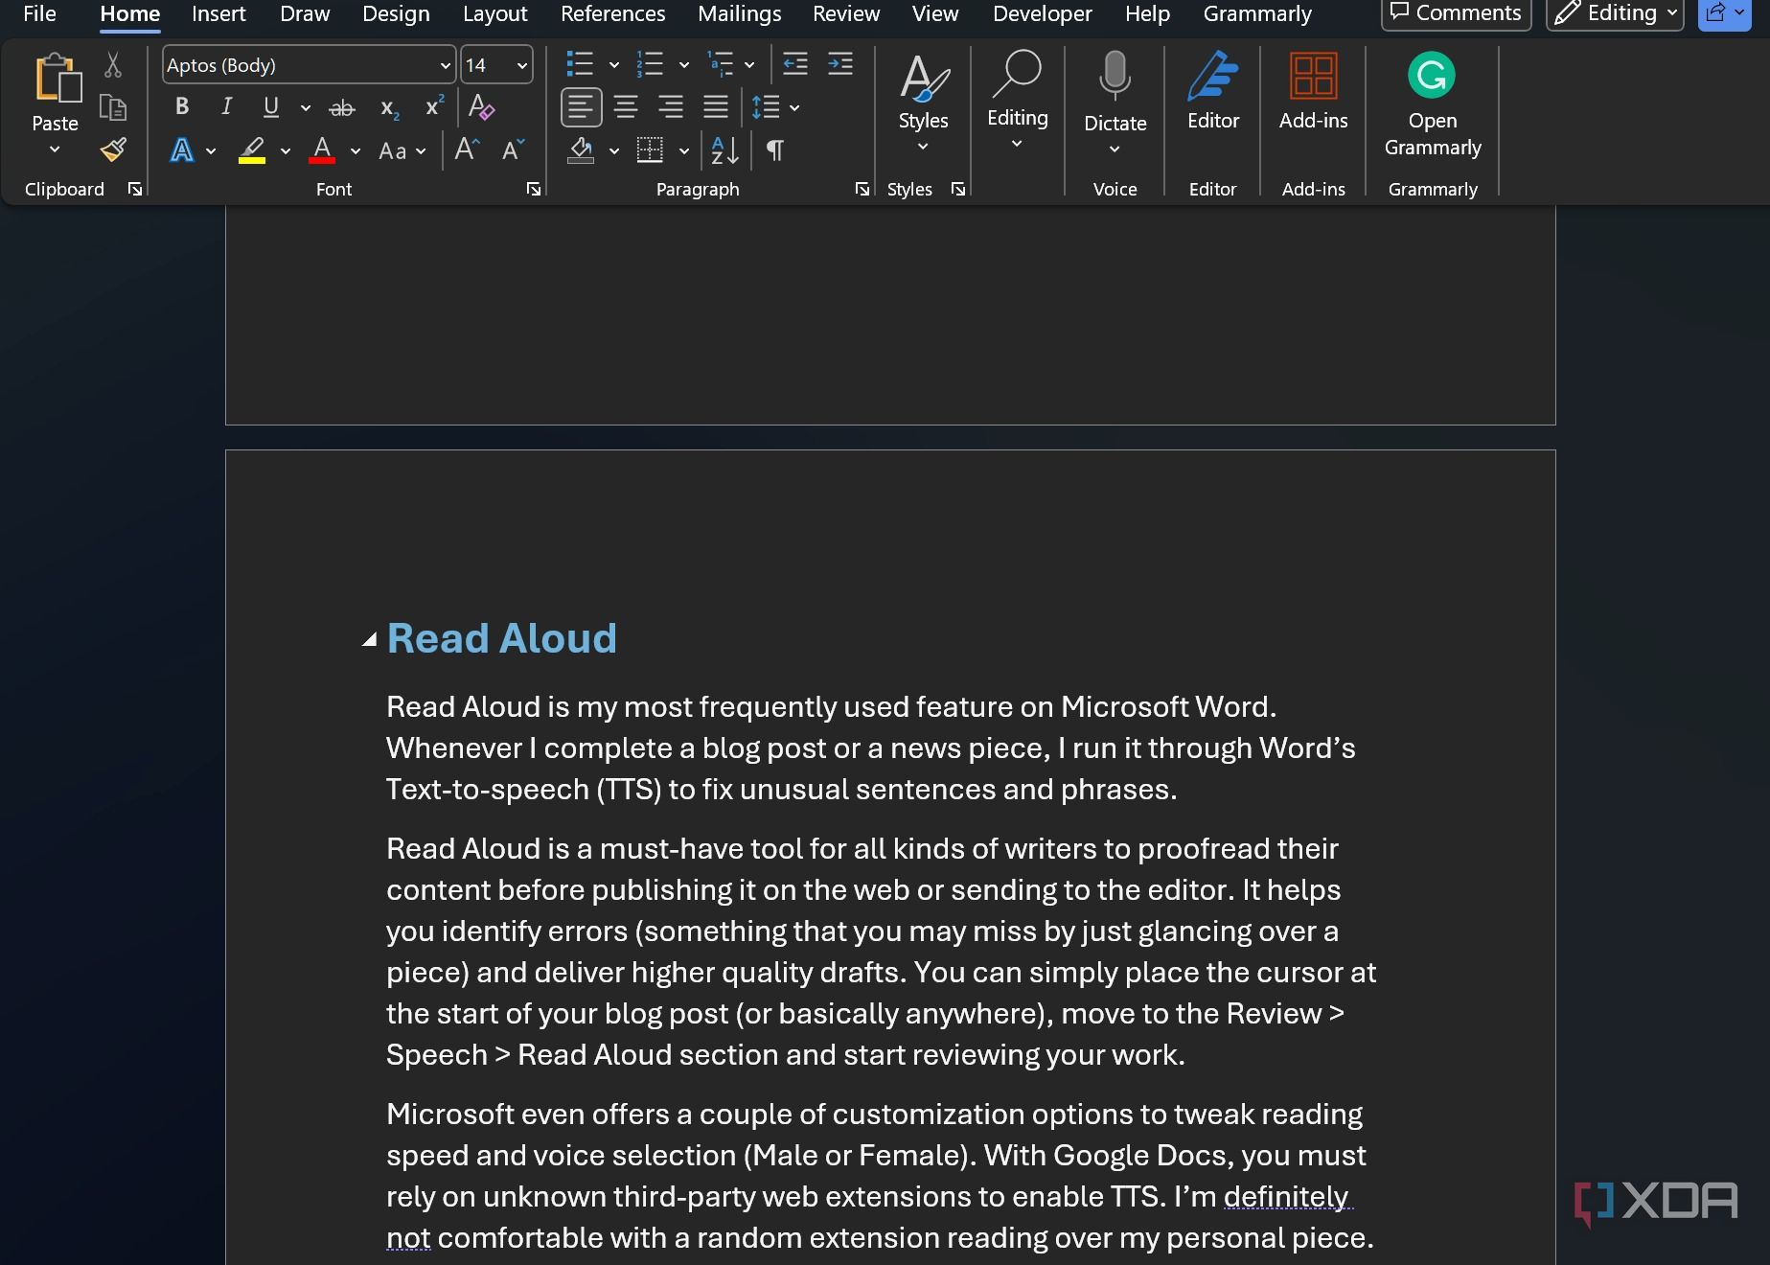Switch to the Grammarly tab

click(x=1257, y=13)
